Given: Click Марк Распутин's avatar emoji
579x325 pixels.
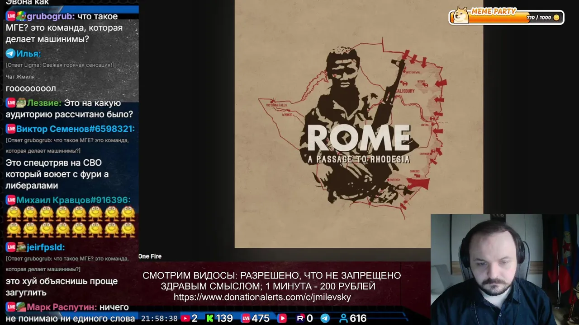Looking at the screenshot, I should click(x=21, y=307).
